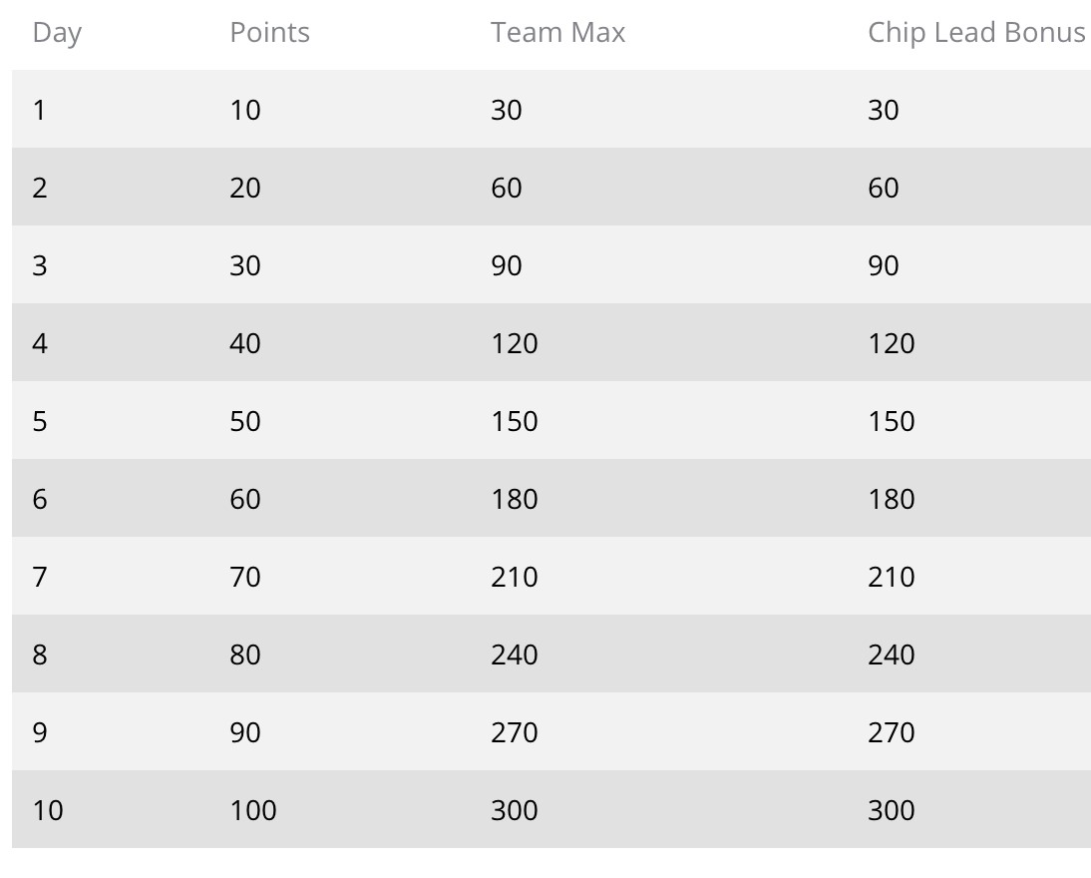
Task: Select the Team Max column header
Action: (x=557, y=33)
